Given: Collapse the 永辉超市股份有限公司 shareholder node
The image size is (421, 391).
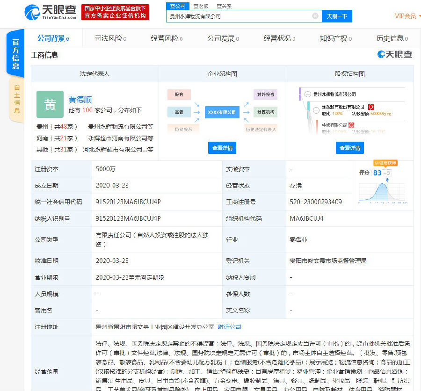Looking at the screenshot, I should (x=316, y=110).
